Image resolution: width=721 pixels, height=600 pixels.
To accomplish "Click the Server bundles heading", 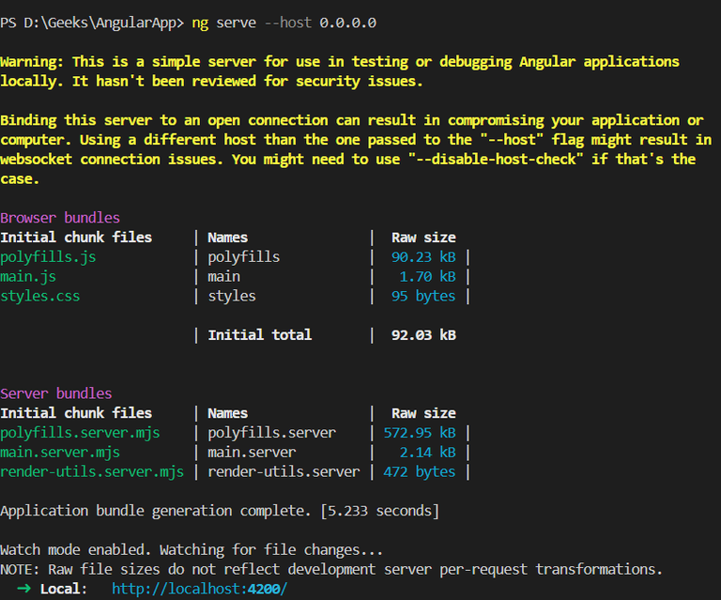I will click(x=56, y=393).
